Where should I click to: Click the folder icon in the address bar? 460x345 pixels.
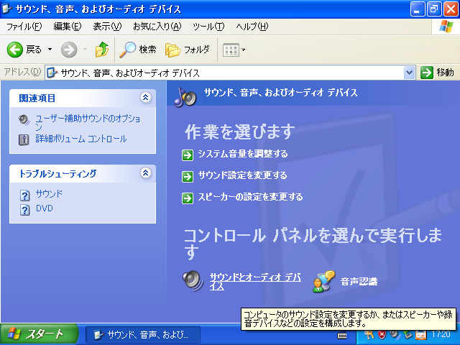tap(52, 73)
